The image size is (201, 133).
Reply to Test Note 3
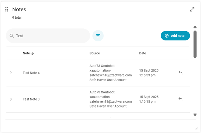[180, 99]
